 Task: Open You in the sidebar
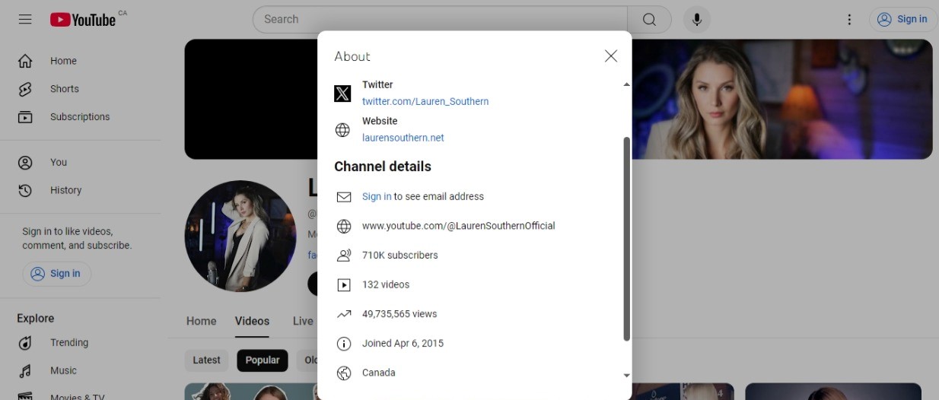point(80,162)
